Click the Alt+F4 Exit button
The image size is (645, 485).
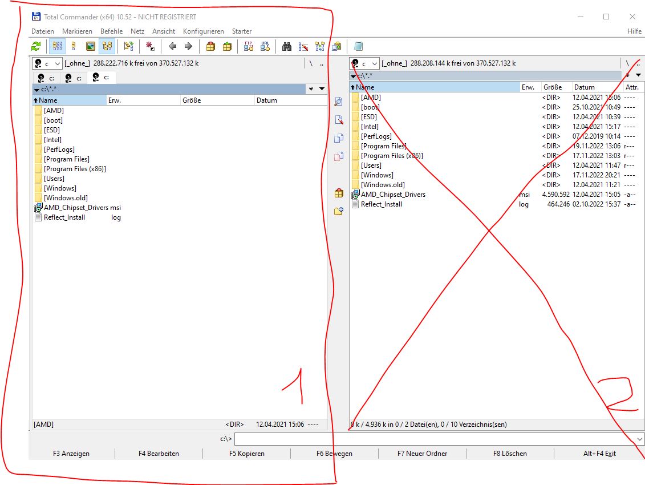(x=599, y=454)
